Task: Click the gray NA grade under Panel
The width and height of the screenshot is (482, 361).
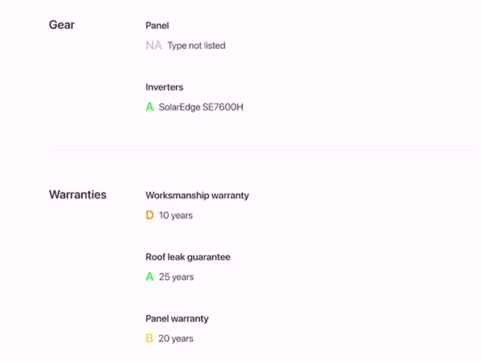Action: [154, 46]
